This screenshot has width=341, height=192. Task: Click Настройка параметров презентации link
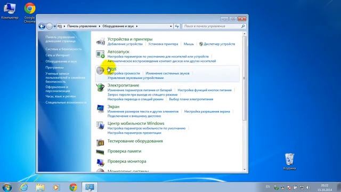point(134,133)
